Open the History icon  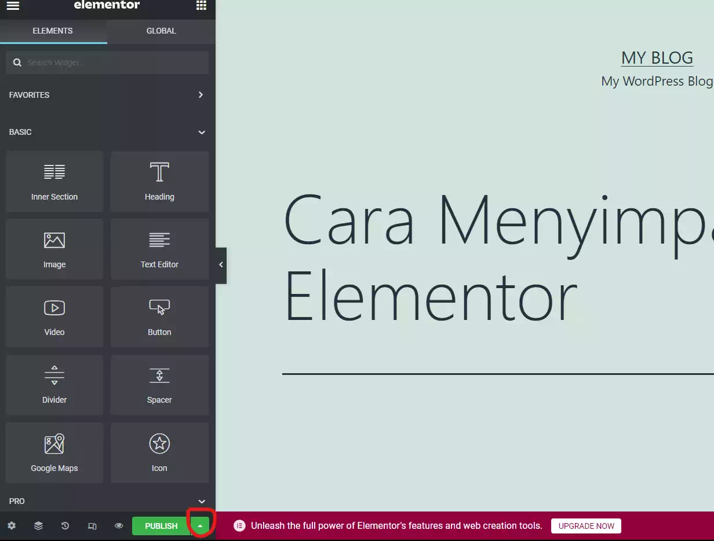[65, 526]
